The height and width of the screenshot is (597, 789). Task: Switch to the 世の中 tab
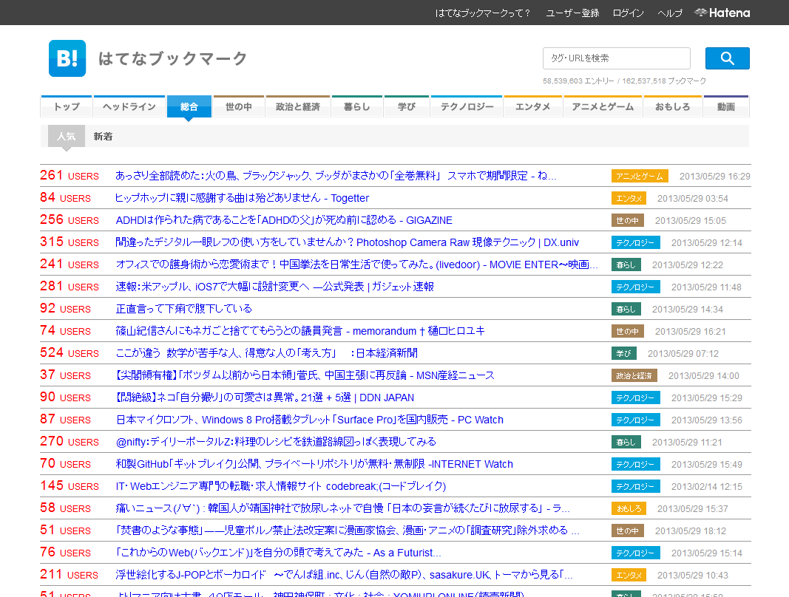click(x=239, y=106)
